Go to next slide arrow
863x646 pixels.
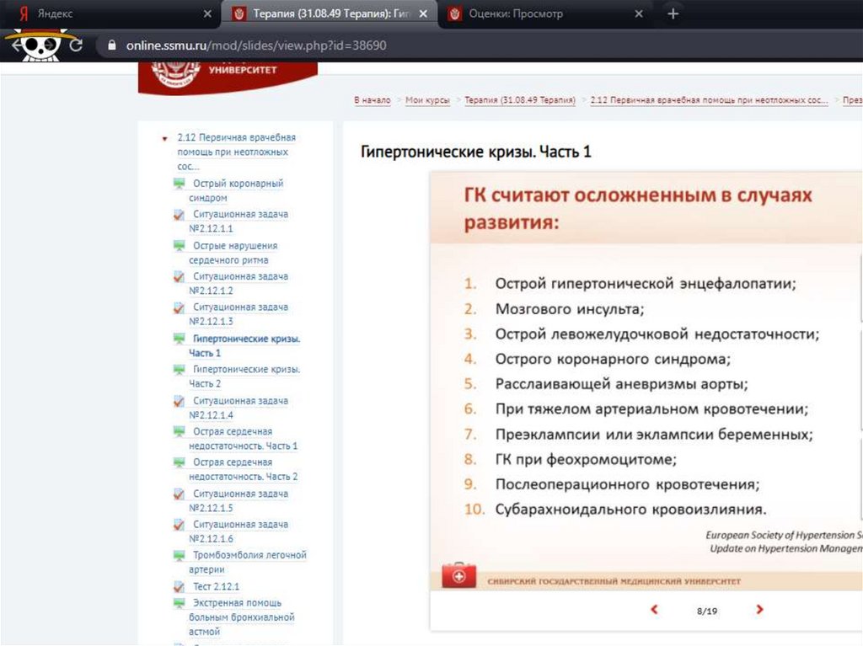point(759,609)
